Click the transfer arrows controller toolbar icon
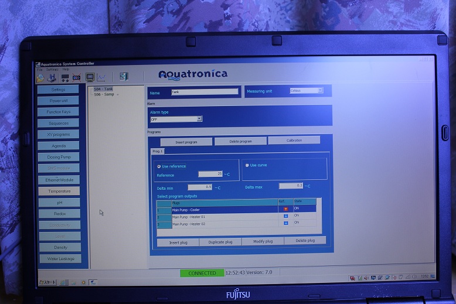456x304 pixels. click(64, 77)
